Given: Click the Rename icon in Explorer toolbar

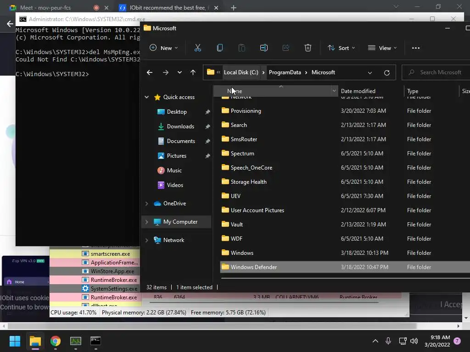Looking at the screenshot, I should tap(264, 48).
